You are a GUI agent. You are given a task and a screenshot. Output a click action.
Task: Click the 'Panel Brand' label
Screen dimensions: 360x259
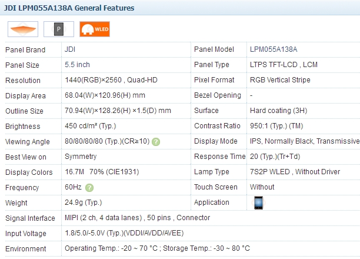point(25,50)
